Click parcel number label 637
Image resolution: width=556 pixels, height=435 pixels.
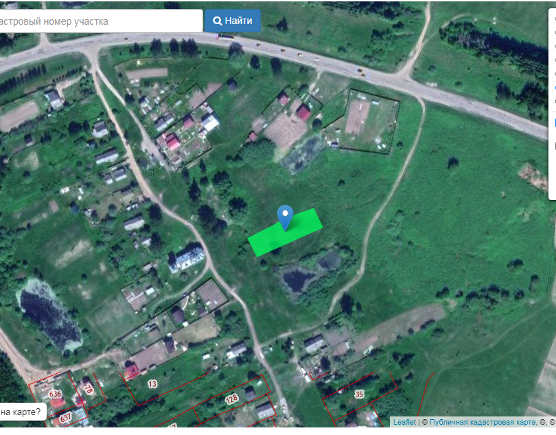[65, 418]
